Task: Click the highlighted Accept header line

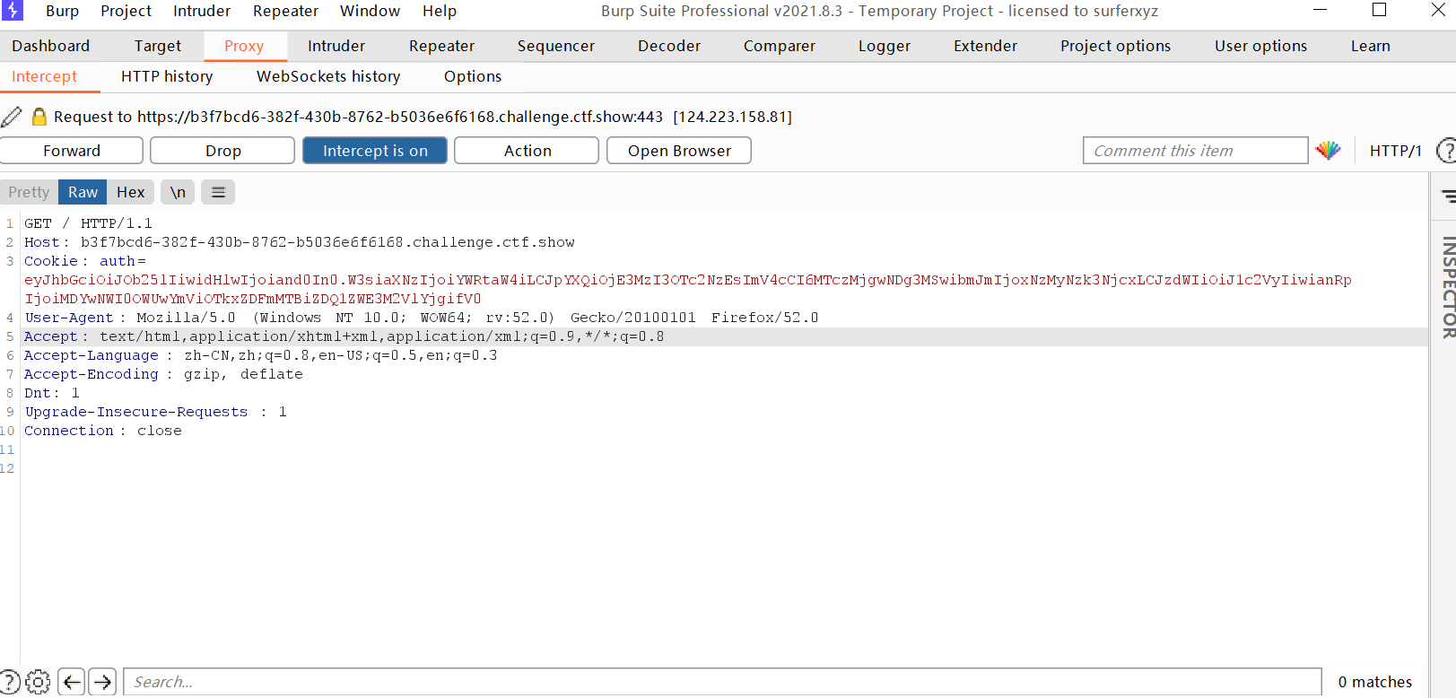Action: (344, 336)
